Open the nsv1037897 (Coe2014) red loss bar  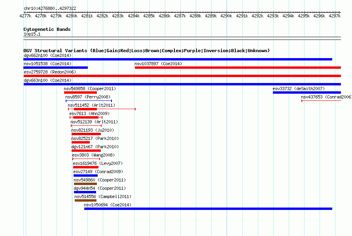(238, 68)
